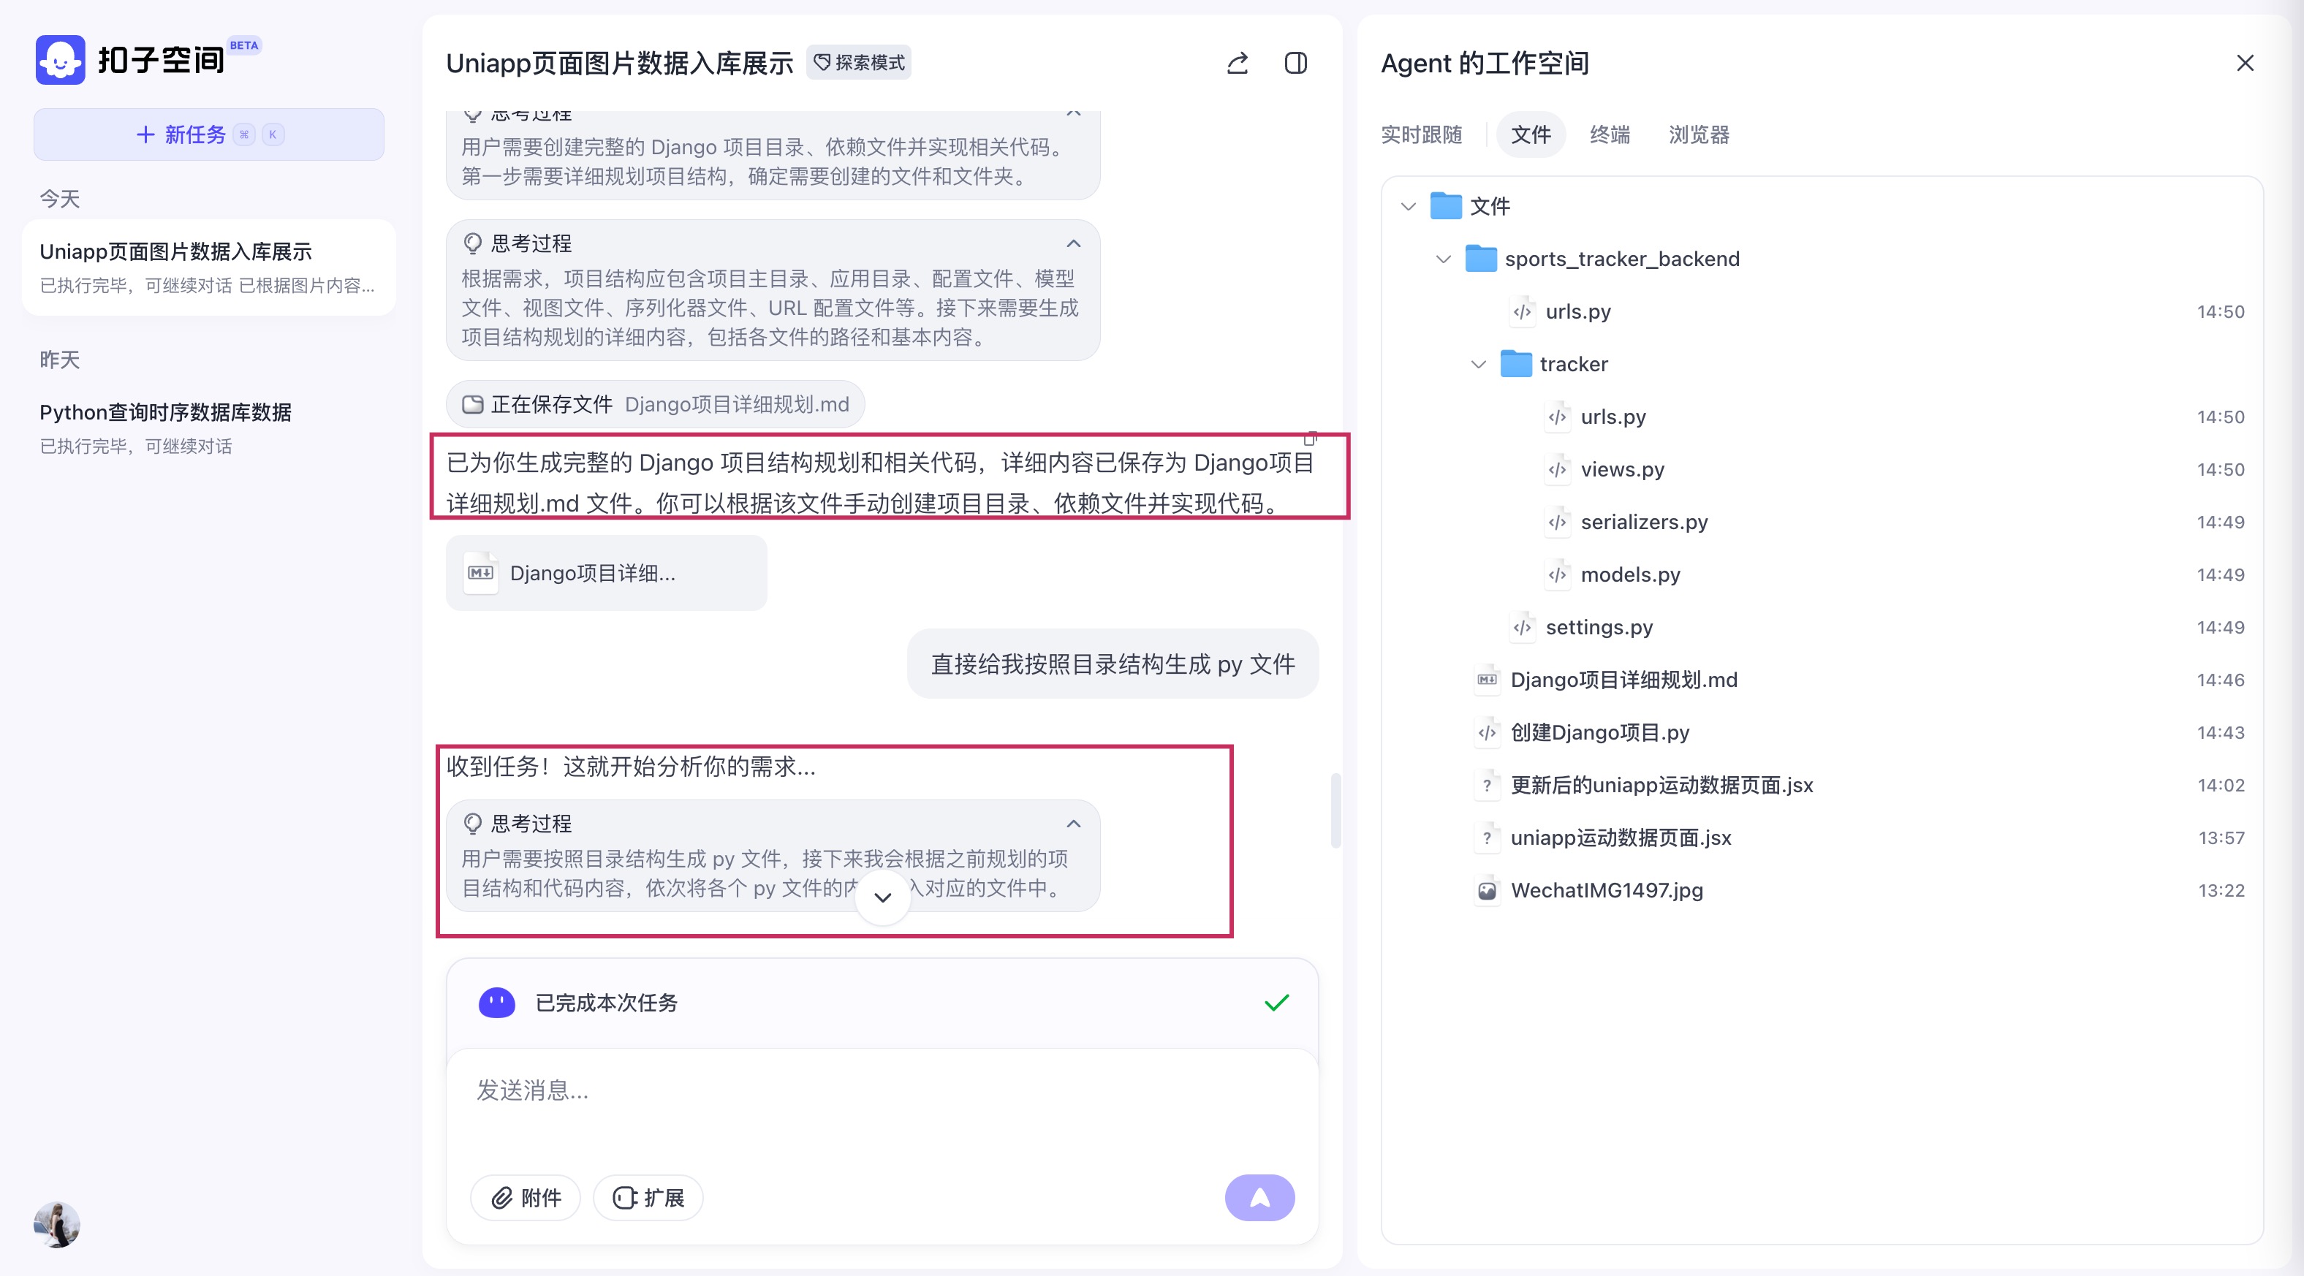
Task: Toggle the 探索模式 mode badge
Action: coord(859,63)
